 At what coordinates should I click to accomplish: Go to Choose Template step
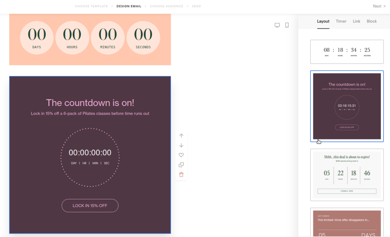[x=91, y=6]
